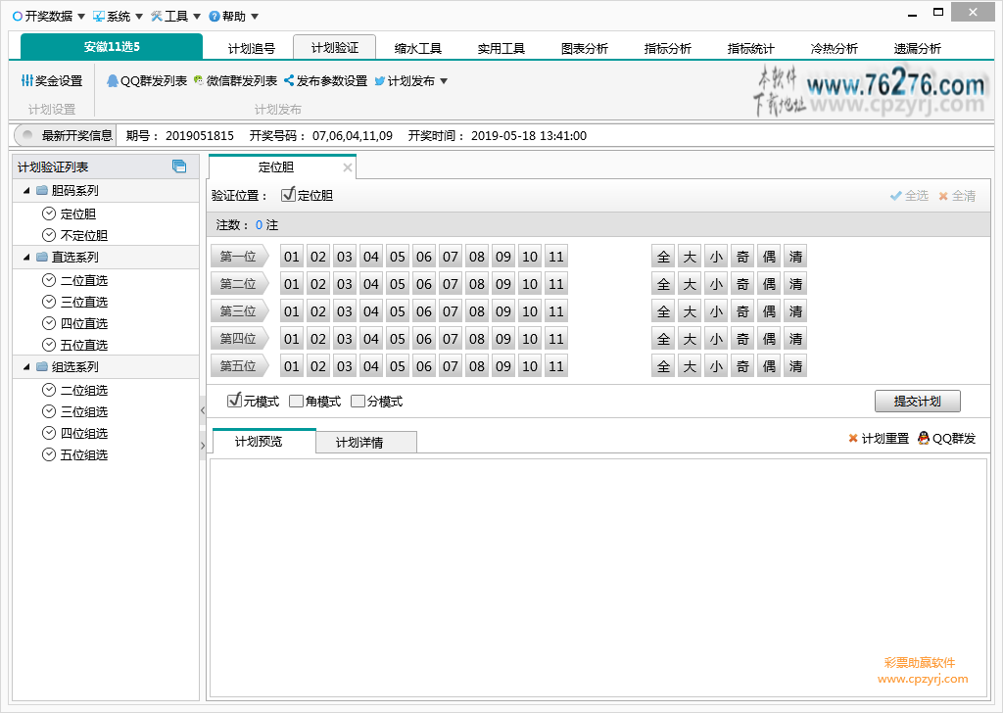This screenshot has width=1003, height=713.
Task: Click 全选 checkmark to select all
Action: (909, 196)
